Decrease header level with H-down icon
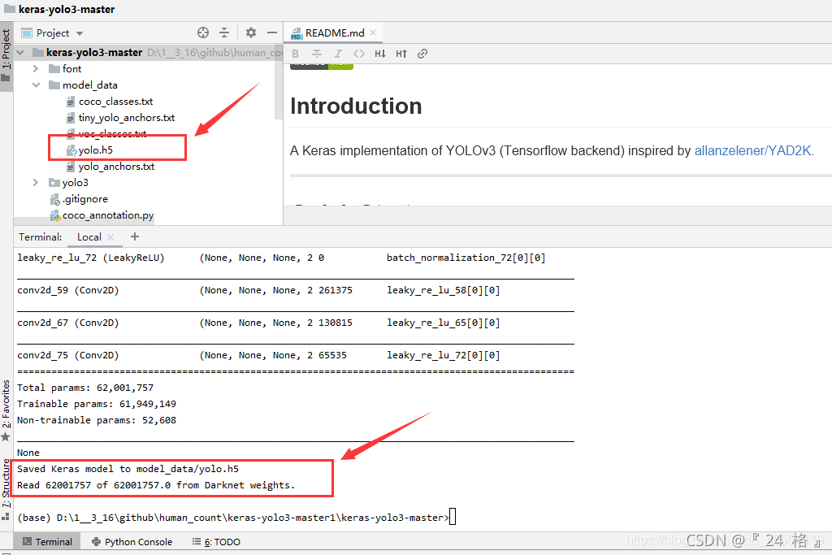This screenshot has width=832, height=555. [x=380, y=54]
